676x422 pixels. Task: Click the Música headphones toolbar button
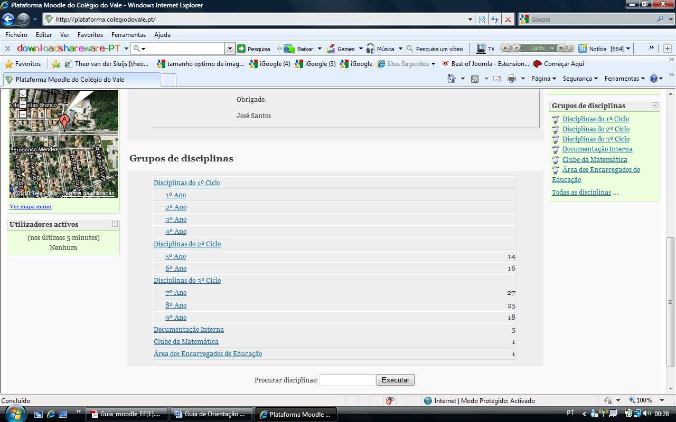point(380,49)
